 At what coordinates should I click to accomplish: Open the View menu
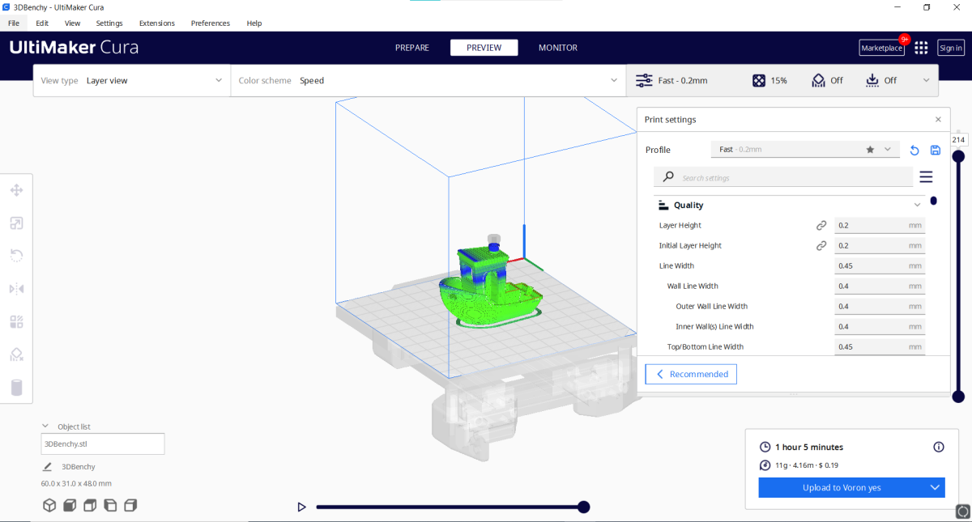(x=72, y=23)
